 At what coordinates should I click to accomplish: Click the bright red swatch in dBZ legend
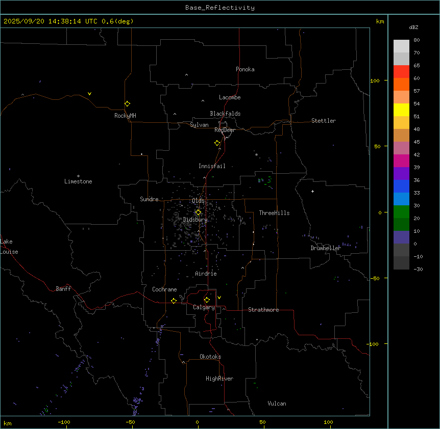401,72
